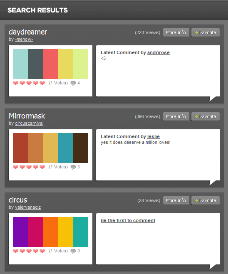Viewport: 228px width, 274px height.
Task: Click the comment bubble icon under Mirrormask palette
Action: 73,167
